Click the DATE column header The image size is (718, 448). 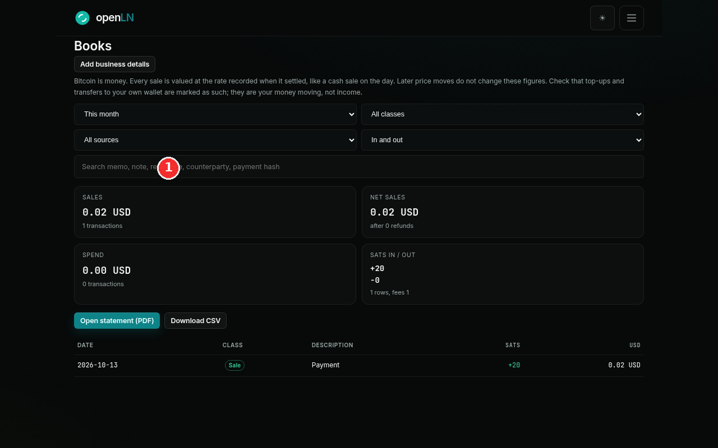[85, 345]
